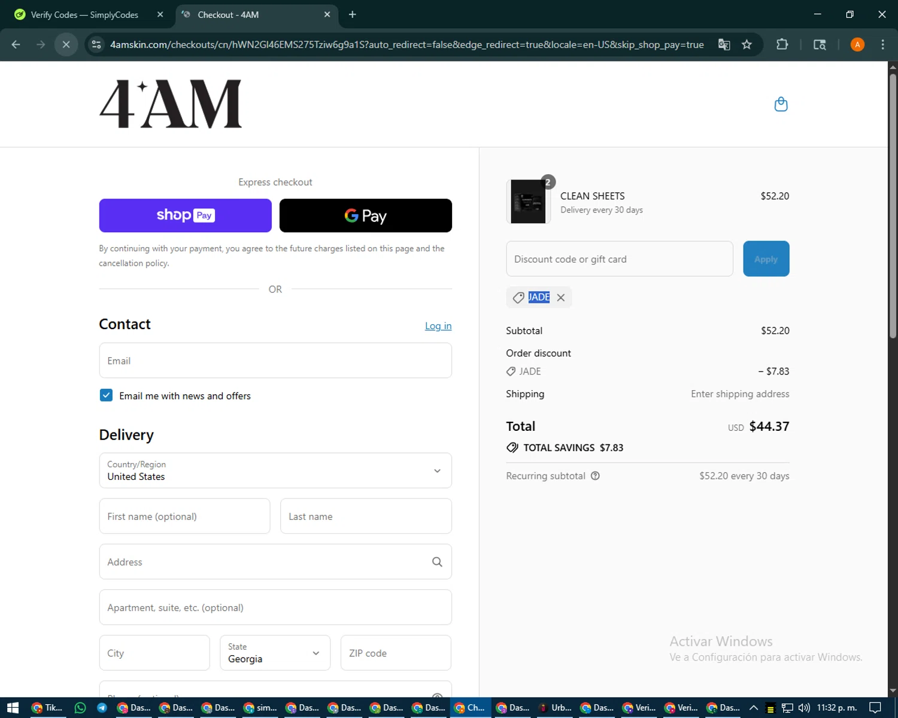Click 'Delivery every 30 days' text
Screen dimensions: 898x718
click(602, 210)
